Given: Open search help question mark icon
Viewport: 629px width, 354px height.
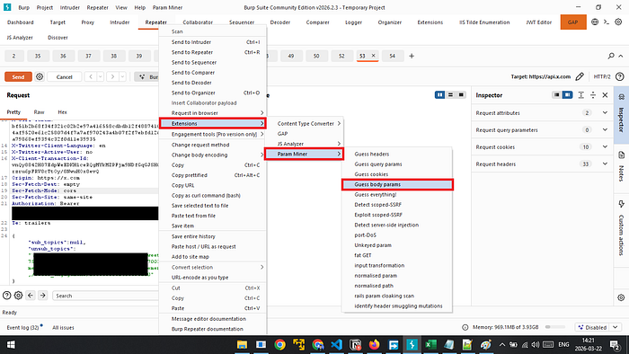Looking at the screenshot, I should click(7, 296).
